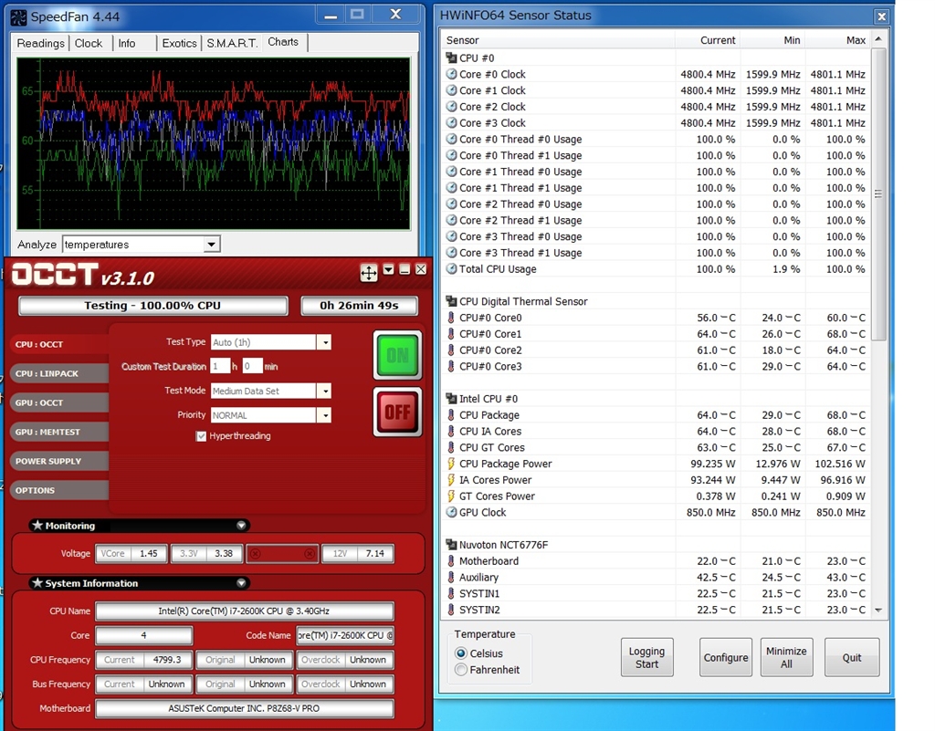
Task: Click the sensor list vertical scrollbar thumb
Action: point(878,193)
